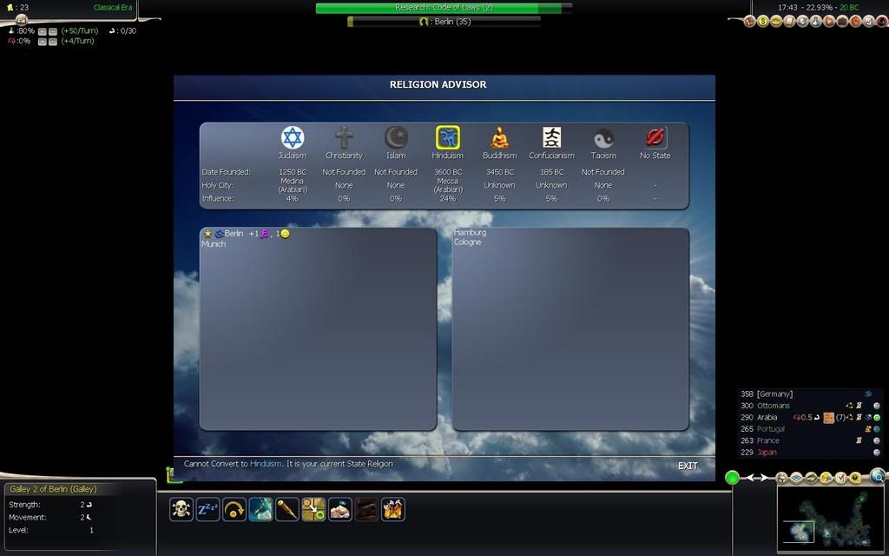The image size is (889, 556).
Task: Click the Hinduism link in status message
Action: coord(266,464)
